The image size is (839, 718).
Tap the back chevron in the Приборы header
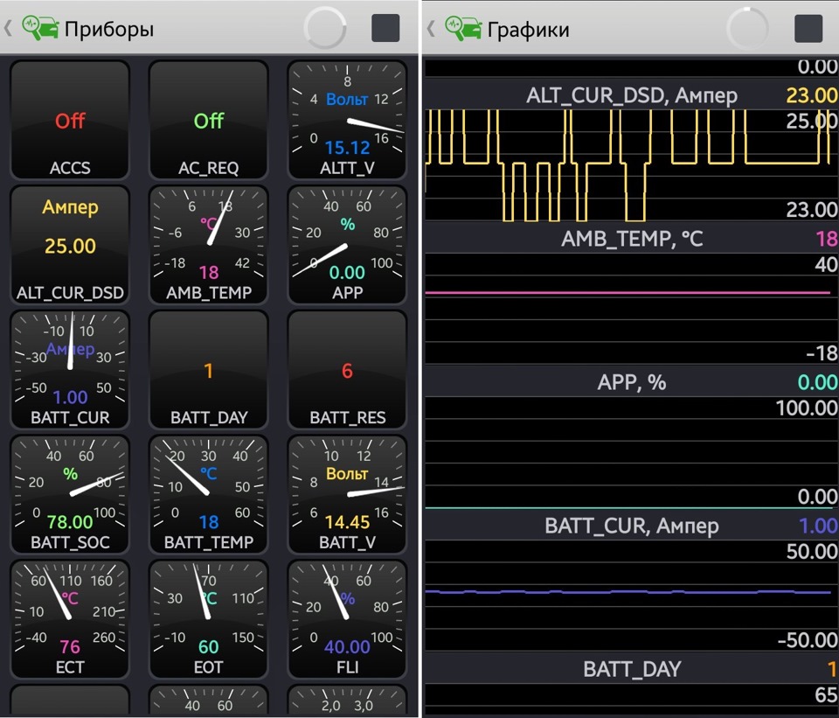click(8, 28)
